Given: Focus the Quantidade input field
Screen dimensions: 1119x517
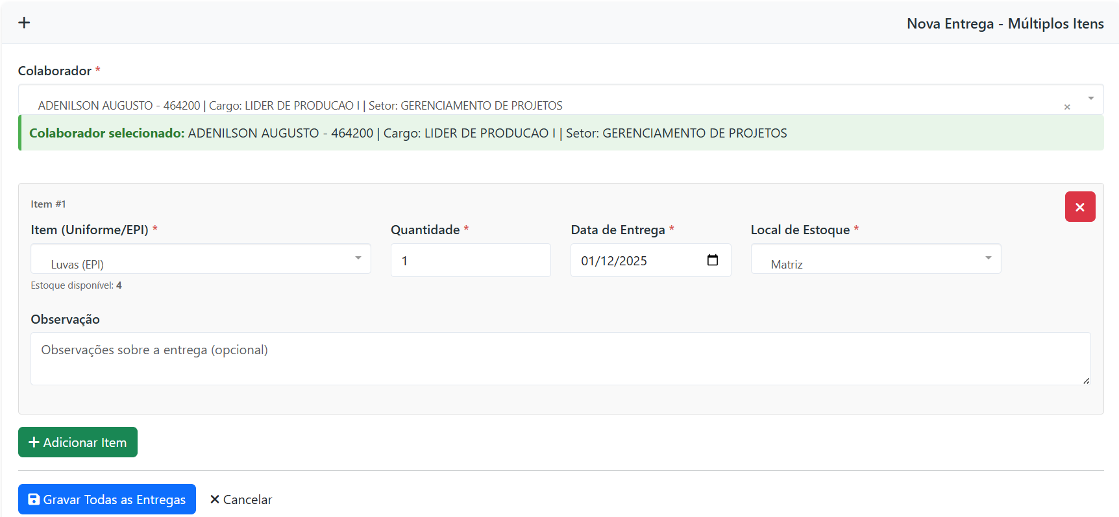Looking at the screenshot, I should coord(471,261).
